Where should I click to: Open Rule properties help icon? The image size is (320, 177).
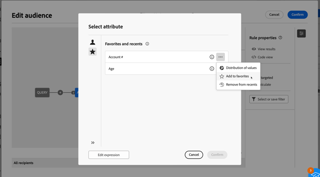[280, 37]
